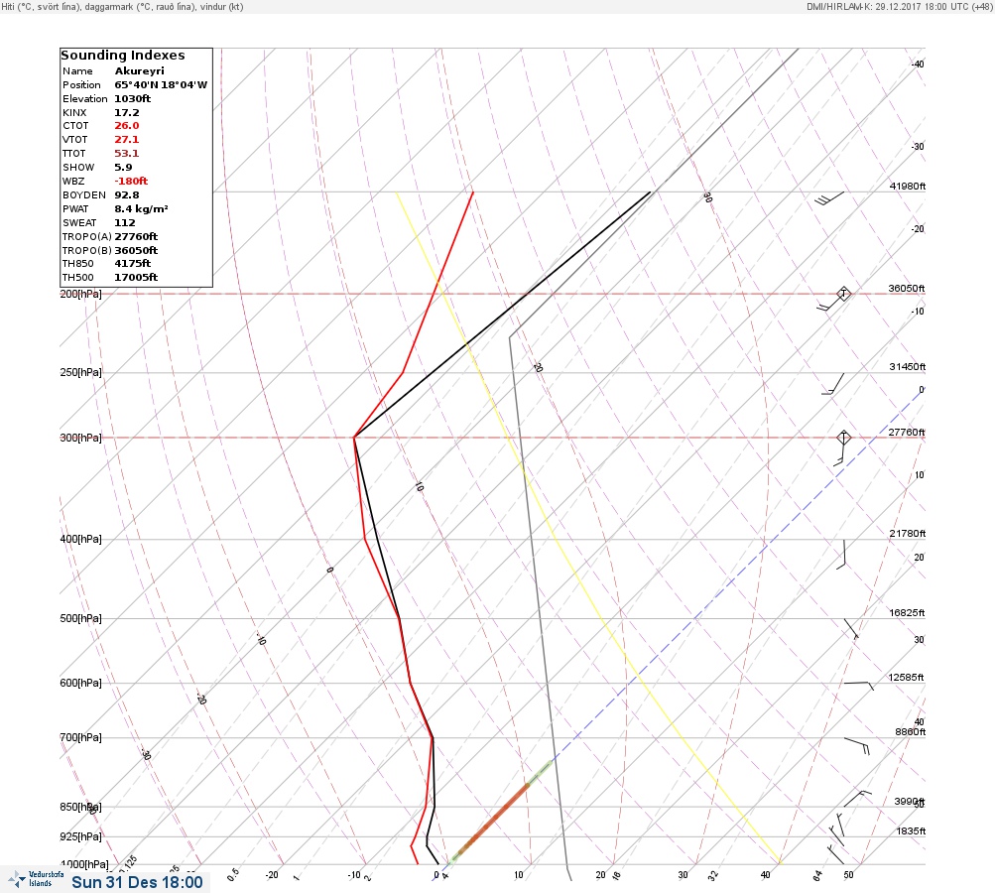
Task: Select the '600[hPa]' pressure label
Action: 80,683
